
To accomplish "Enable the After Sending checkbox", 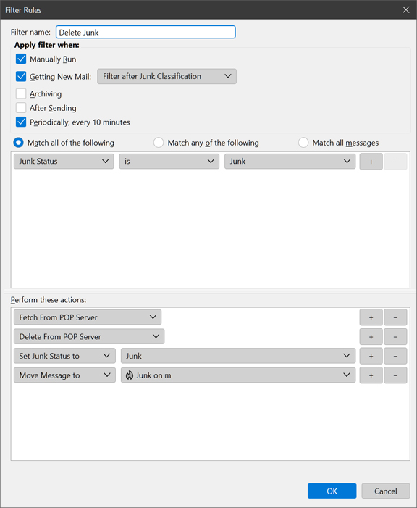I will 21,108.
